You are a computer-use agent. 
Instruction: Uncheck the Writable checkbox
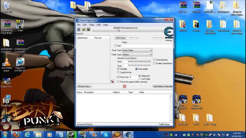[118, 69]
